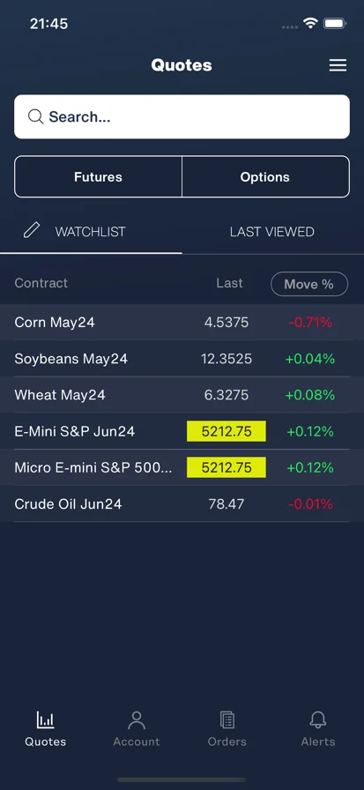Toggle the Move % column button
This screenshot has width=364, height=790.
tap(309, 284)
